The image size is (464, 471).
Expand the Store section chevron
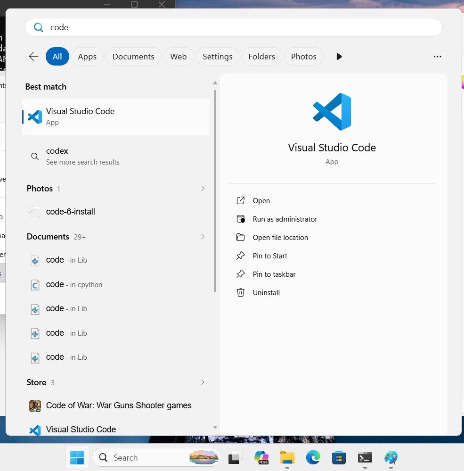coord(203,382)
